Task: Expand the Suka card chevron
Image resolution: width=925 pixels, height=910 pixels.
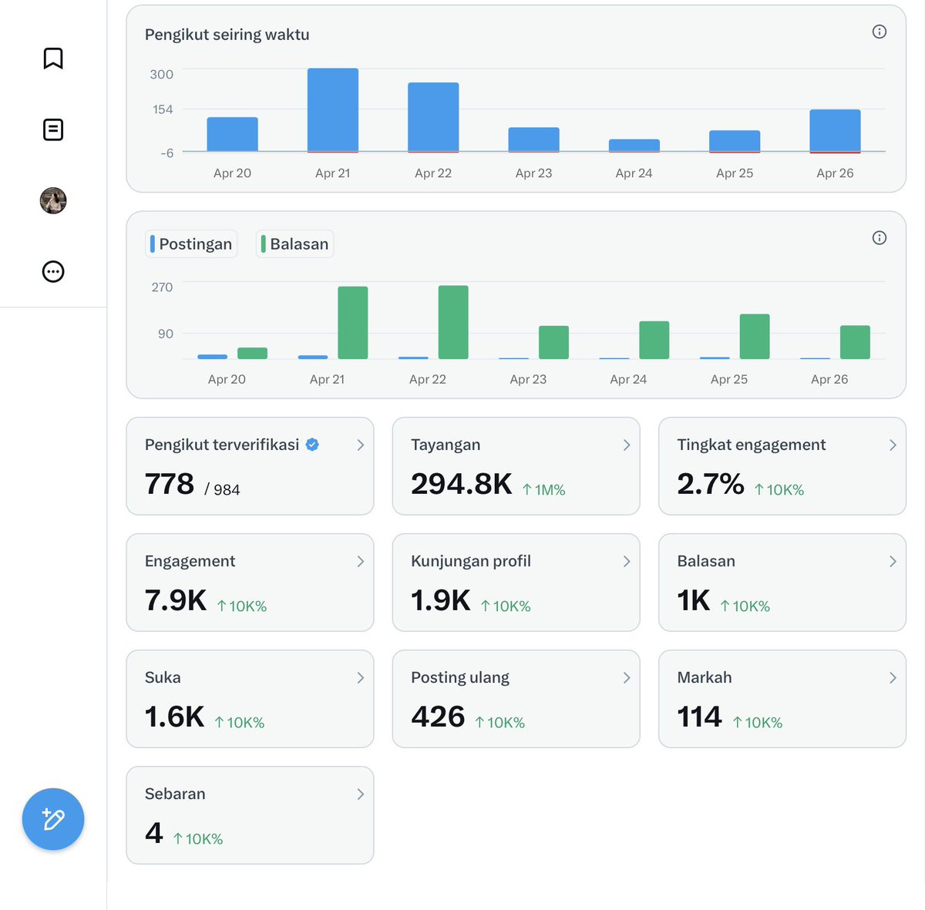Action: click(360, 677)
